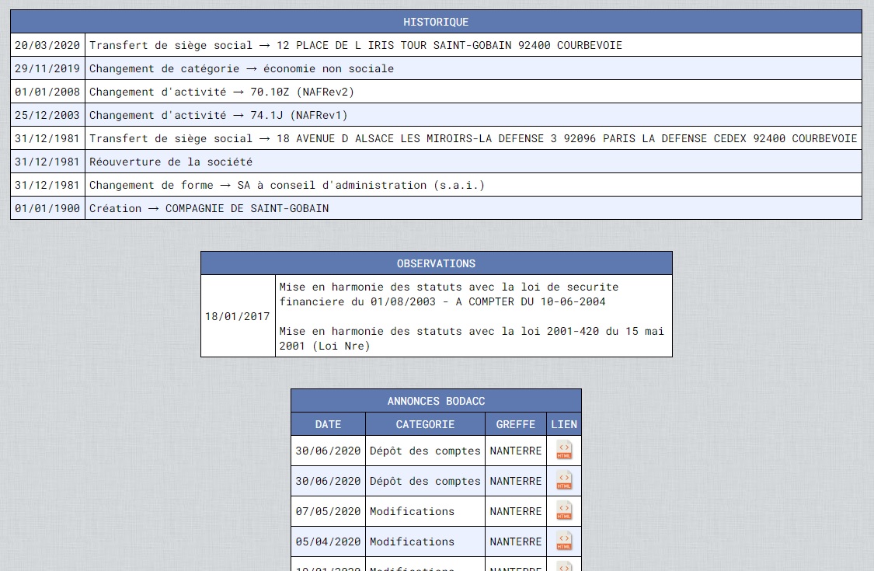Click the OBSERVATIONS table header
874x571 pixels.
point(437,263)
